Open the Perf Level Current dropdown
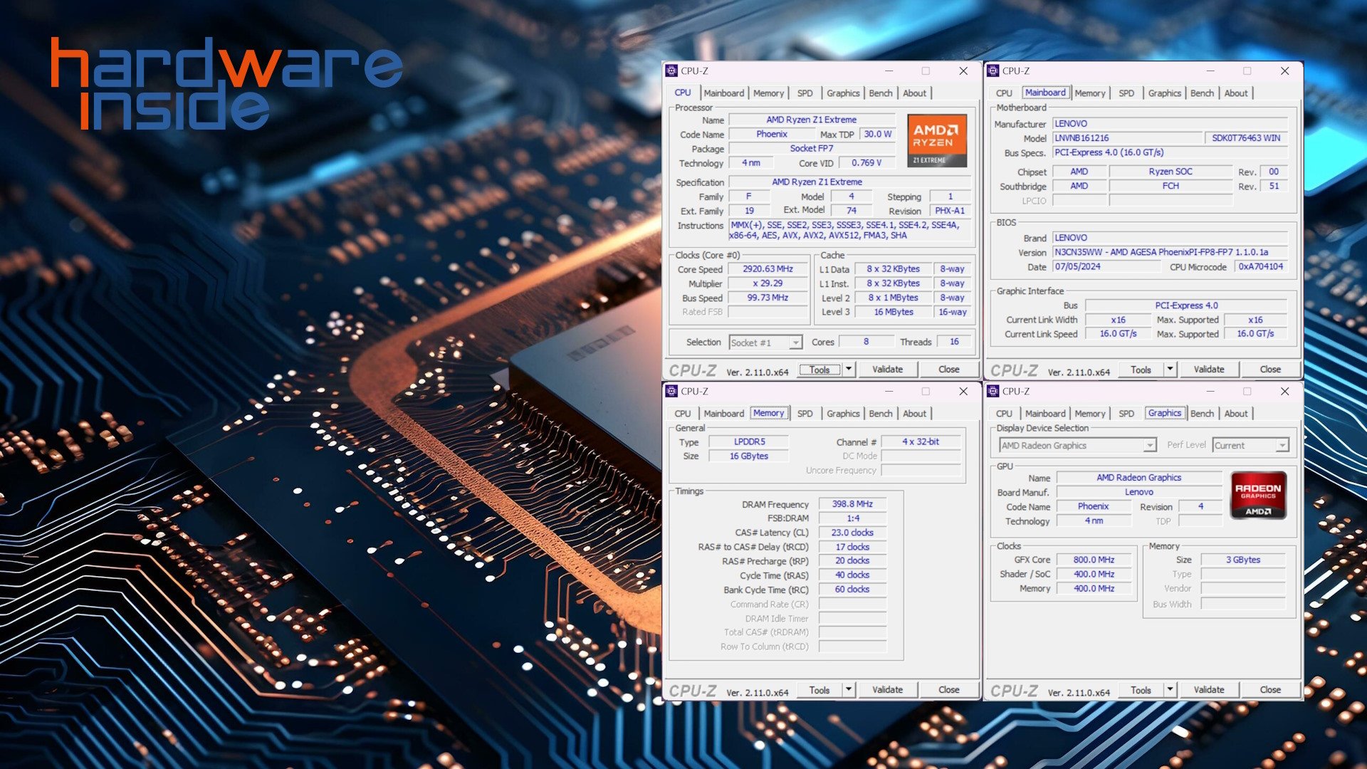 [x=1282, y=445]
